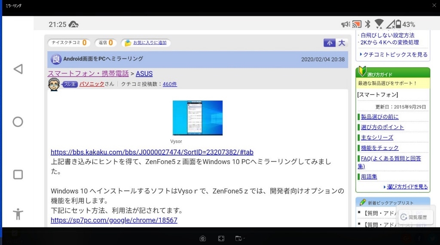Open 2Kから4Kへの変換処理 topic
Viewport: 440px width, 245px height.
point(389,43)
